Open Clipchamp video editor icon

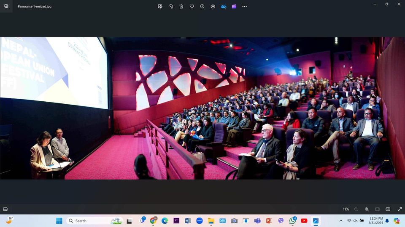(x=234, y=6)
